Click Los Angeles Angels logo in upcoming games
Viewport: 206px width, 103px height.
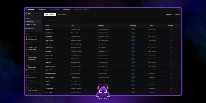click(x=27, y=88)
